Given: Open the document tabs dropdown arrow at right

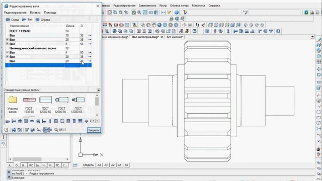Looking at the screenshot, I should 312,37.
